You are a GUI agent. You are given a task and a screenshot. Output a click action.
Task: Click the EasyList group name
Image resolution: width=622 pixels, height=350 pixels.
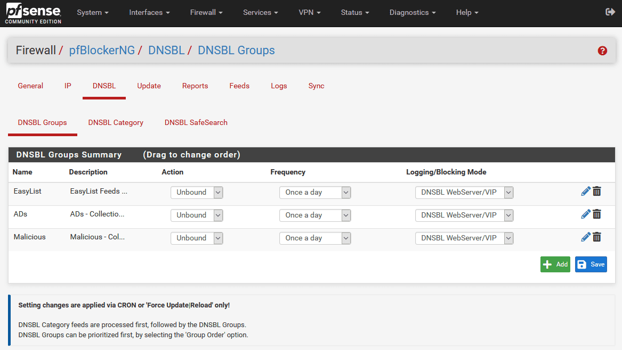click(27, 191)
